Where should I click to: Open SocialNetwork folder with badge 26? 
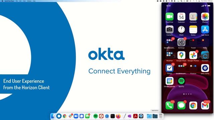point(181,68)
